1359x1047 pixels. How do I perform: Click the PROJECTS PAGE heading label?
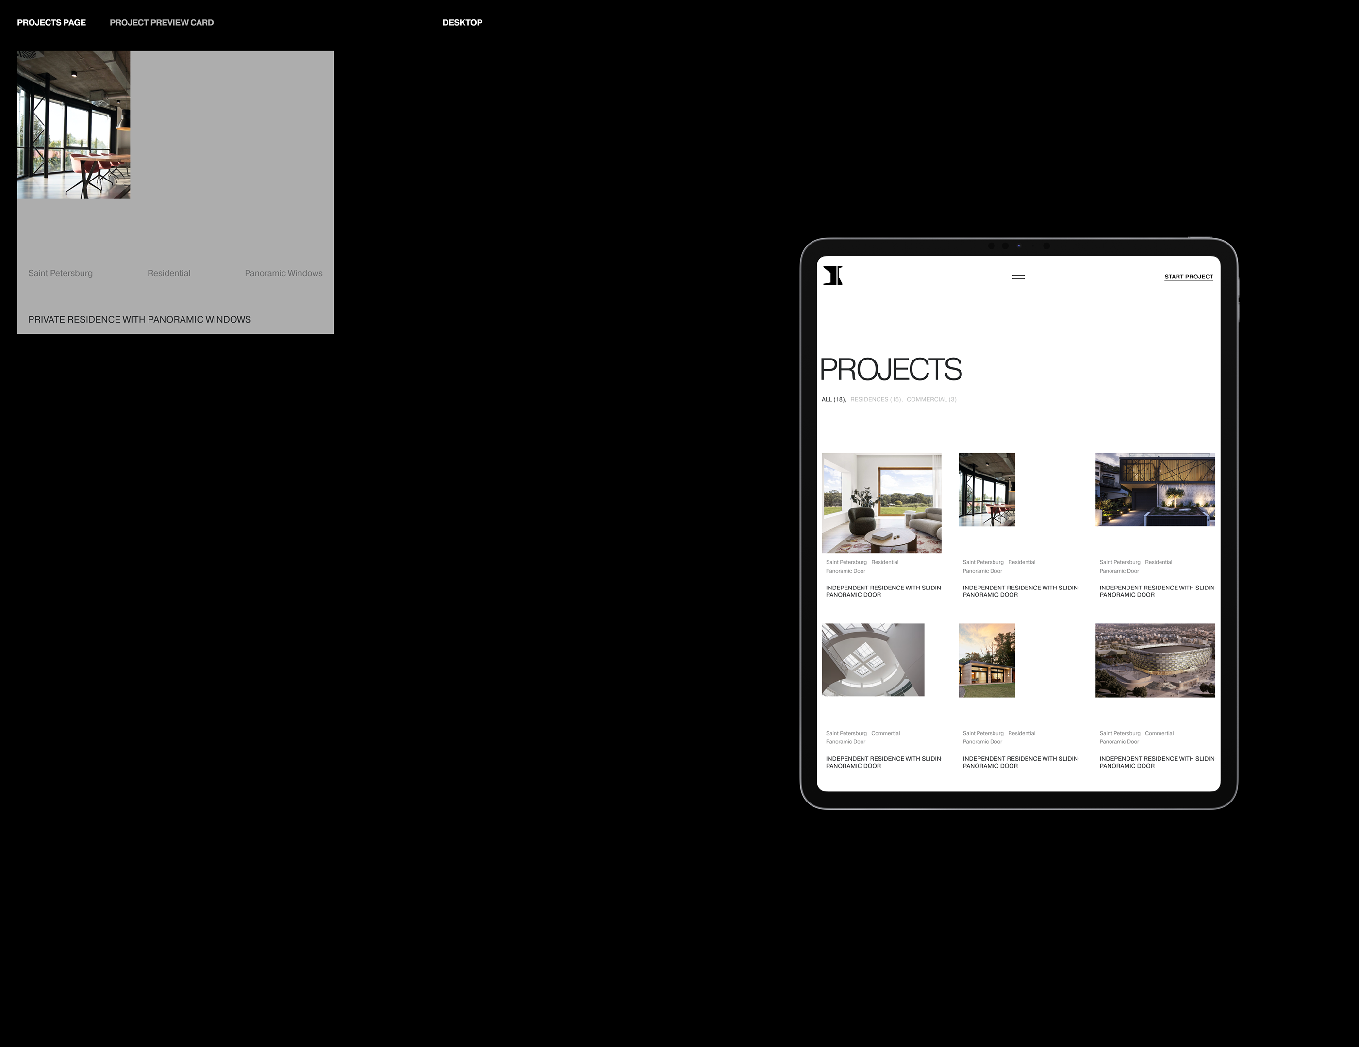pyautogui.click(x=51, y=22)
